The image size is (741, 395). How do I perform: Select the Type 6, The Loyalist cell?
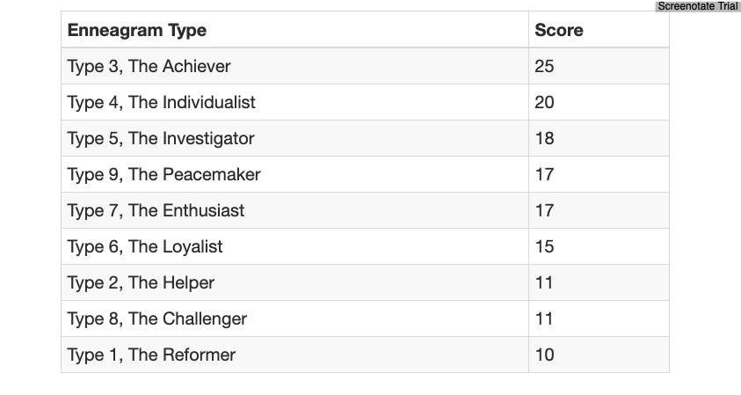click(x=145, y=246)
